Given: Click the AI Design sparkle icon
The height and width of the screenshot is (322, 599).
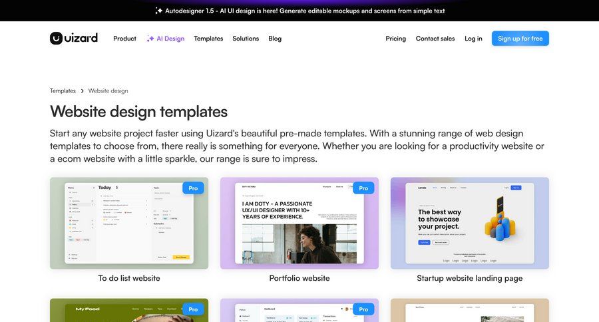Looking at the screenshot, I should click(x=150, y=39).
